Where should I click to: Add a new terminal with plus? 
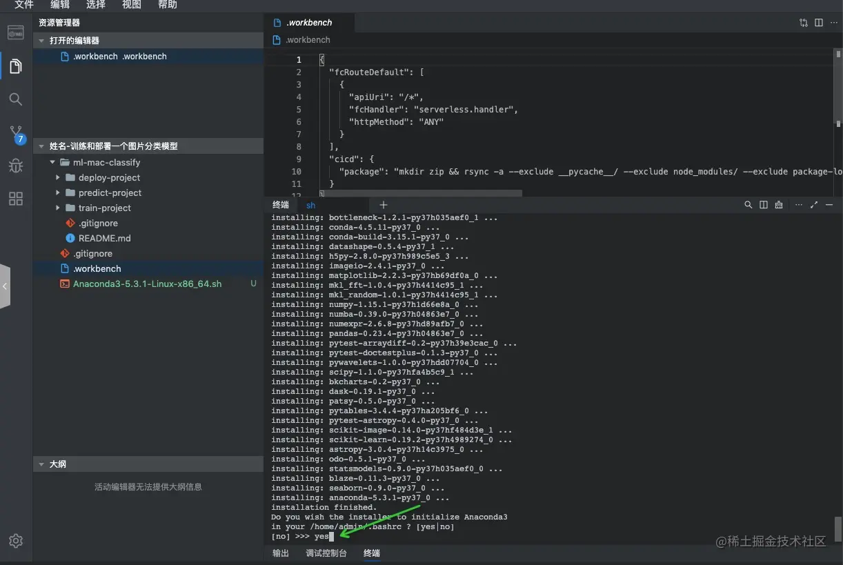[x=384, y=205]
